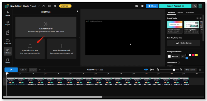Open the settings gear icon
This screenshot has width=207, height=101.
142,6
